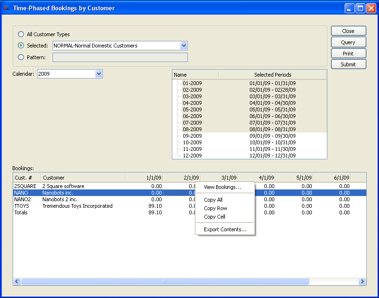This screenshot has height=298, width=379.
Task: Choose Export Contents from the context menu
Action: coord(225,229)
